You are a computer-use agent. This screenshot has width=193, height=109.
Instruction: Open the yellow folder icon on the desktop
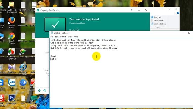pos(23,100)
